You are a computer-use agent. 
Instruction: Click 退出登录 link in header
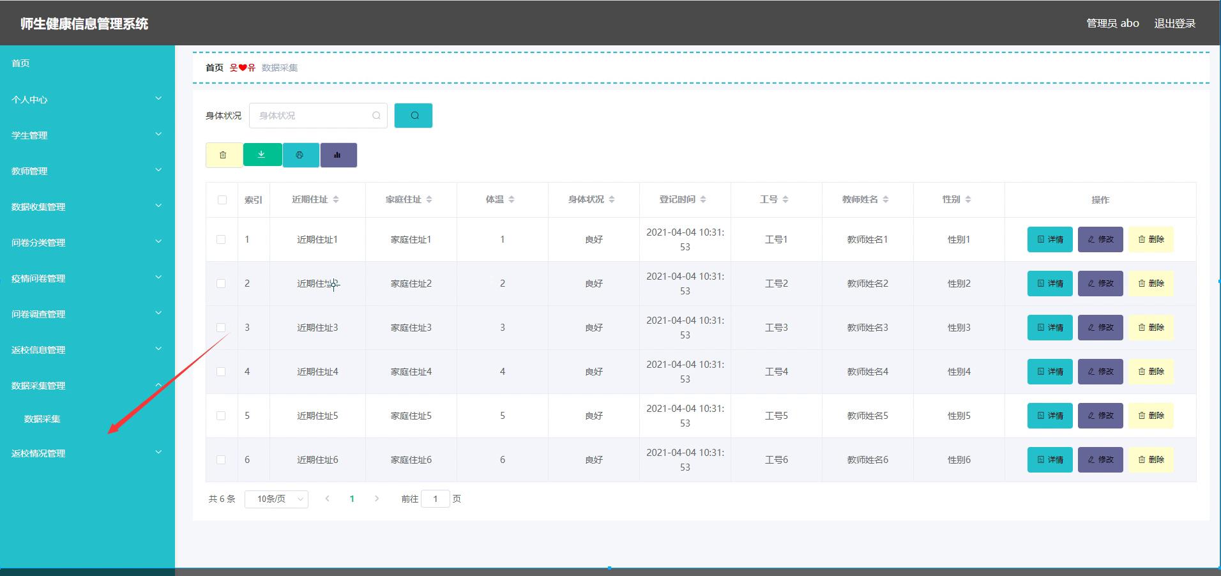point(1174,24)
